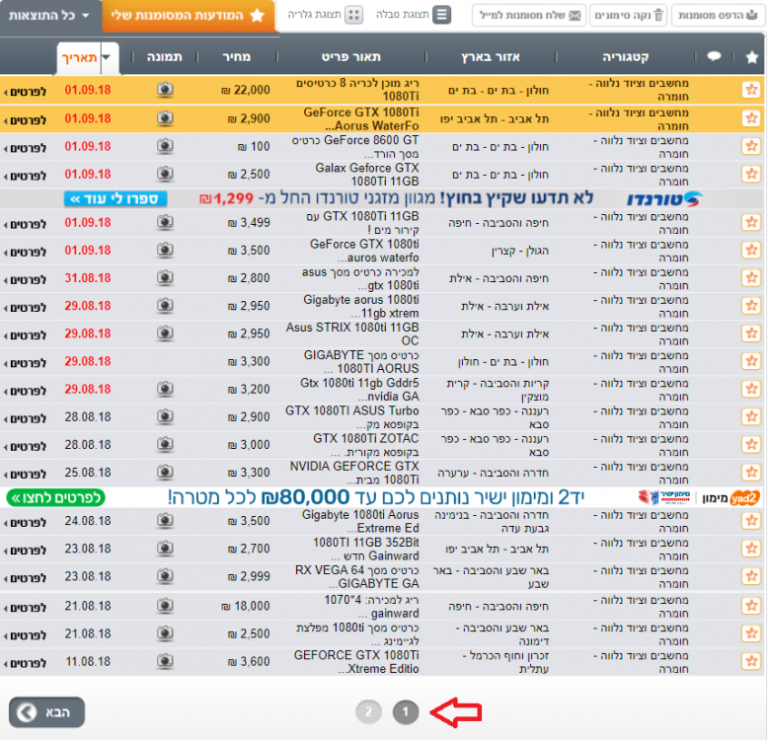768x740 pixels.
Task: Sort by the תמונה image column header
Action: tap(165, 57)
